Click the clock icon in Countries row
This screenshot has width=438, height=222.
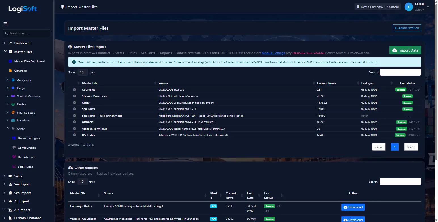pyautogui.click(x=75, y=89)
